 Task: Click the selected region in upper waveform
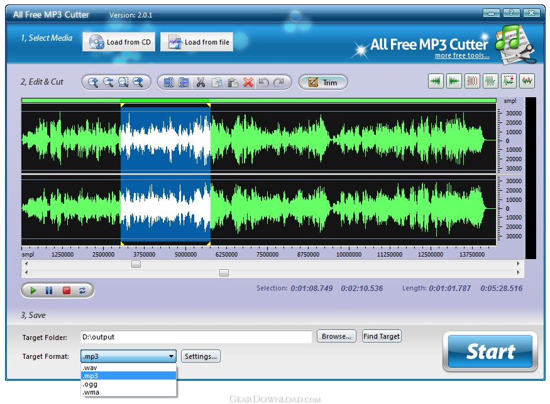click(165, 140)
